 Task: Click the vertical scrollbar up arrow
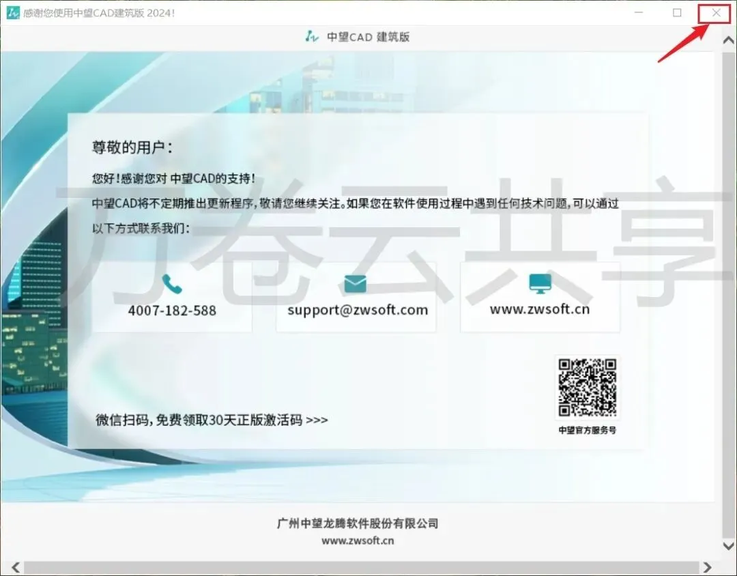(x=729, y=40)
